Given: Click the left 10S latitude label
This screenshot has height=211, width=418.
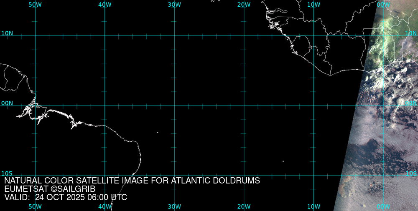Looking at the screenshot, I should tap(7, 173).
